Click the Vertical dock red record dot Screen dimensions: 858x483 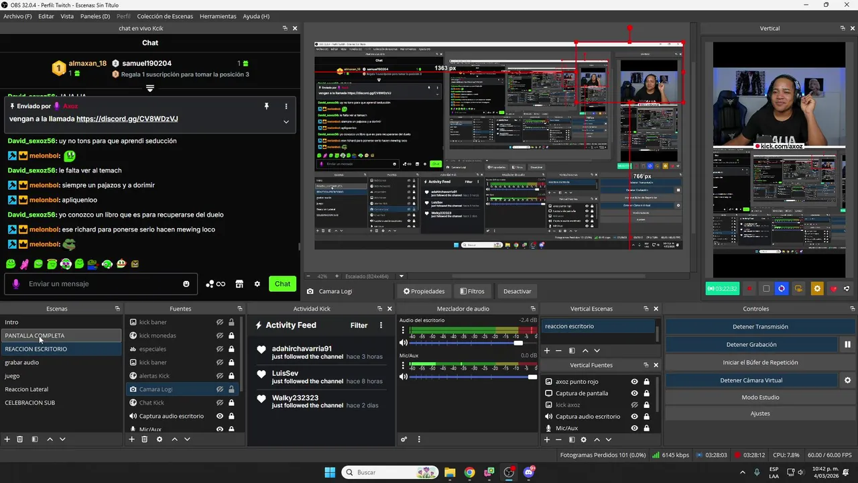(750, 289)
